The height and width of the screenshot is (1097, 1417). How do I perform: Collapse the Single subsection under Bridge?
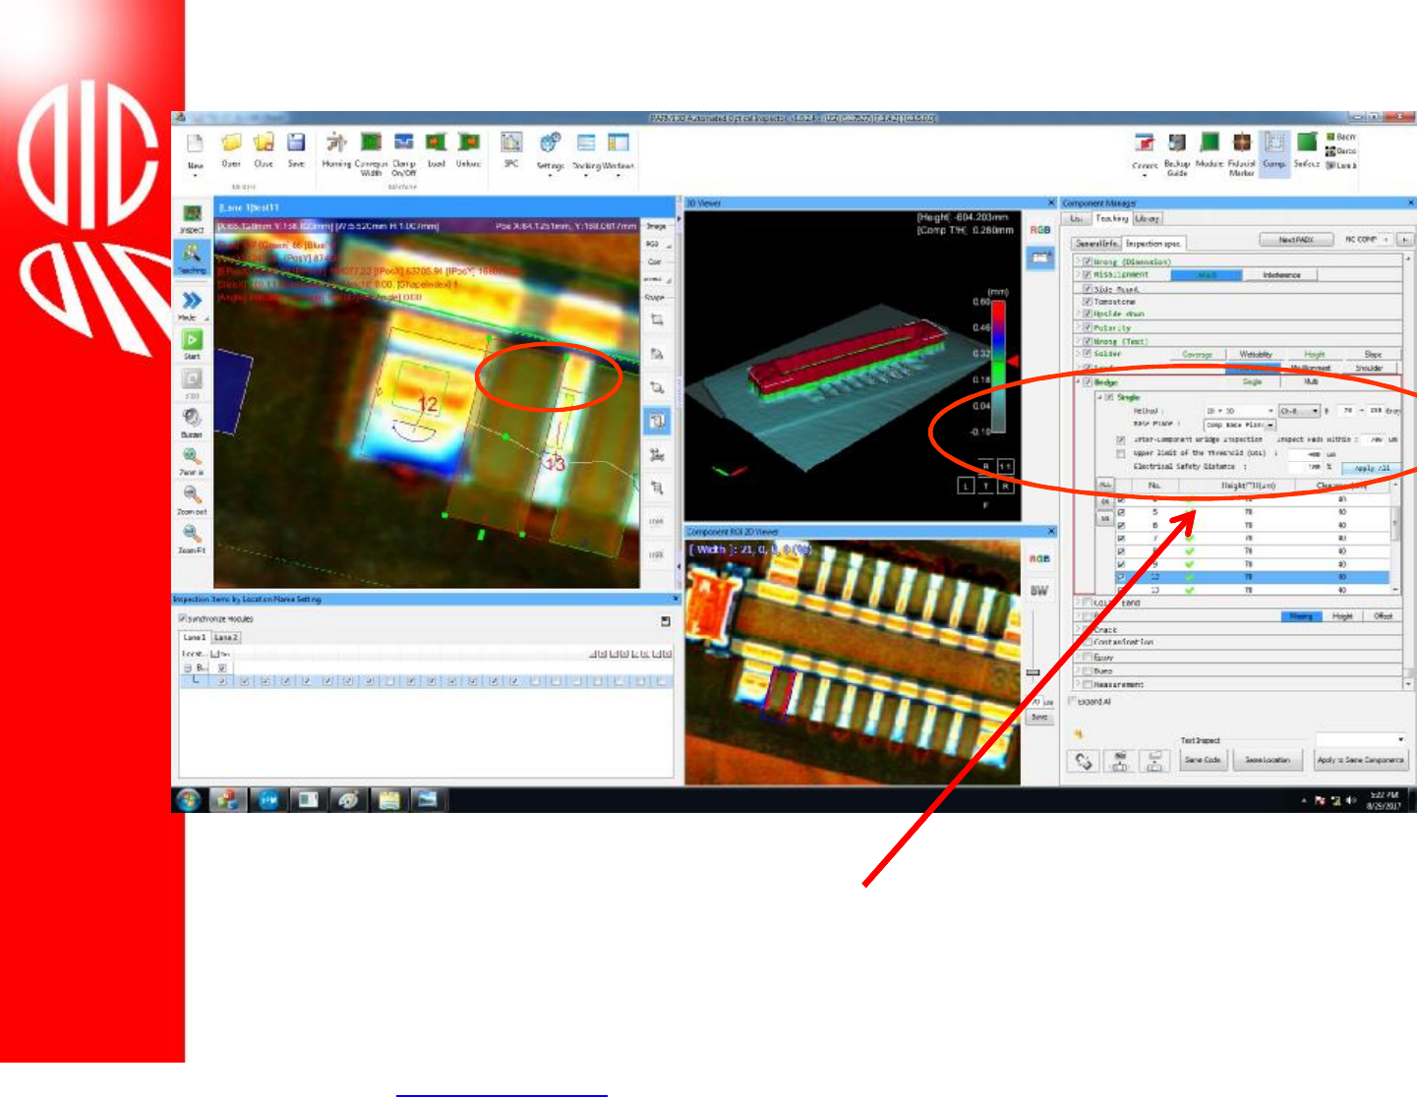tap(1100, 397)
